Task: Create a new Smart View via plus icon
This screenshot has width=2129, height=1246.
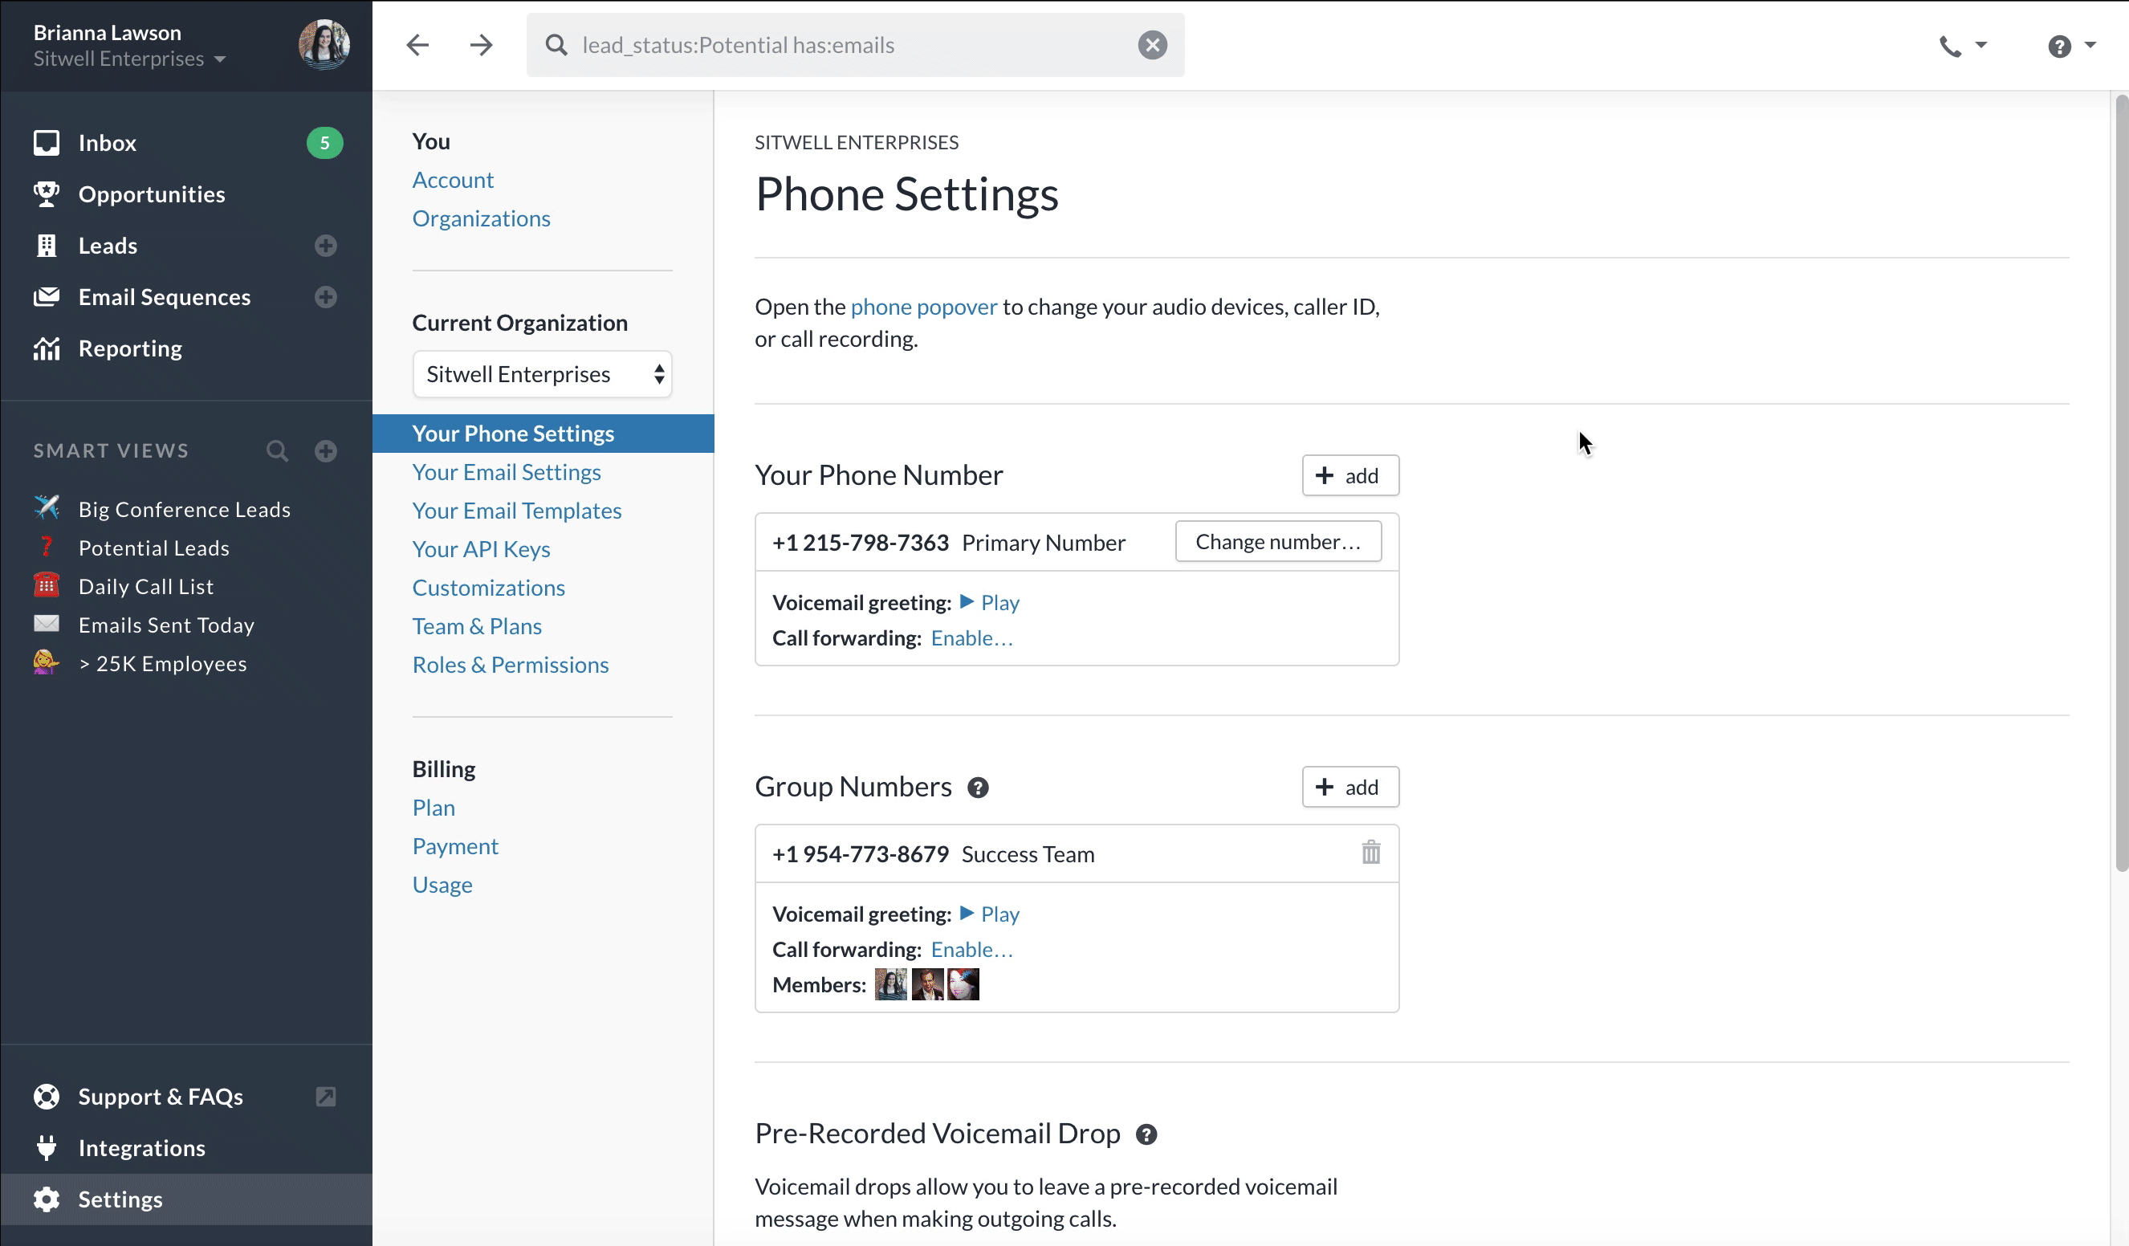Action: pyautogui.click(x=325, y=451)
